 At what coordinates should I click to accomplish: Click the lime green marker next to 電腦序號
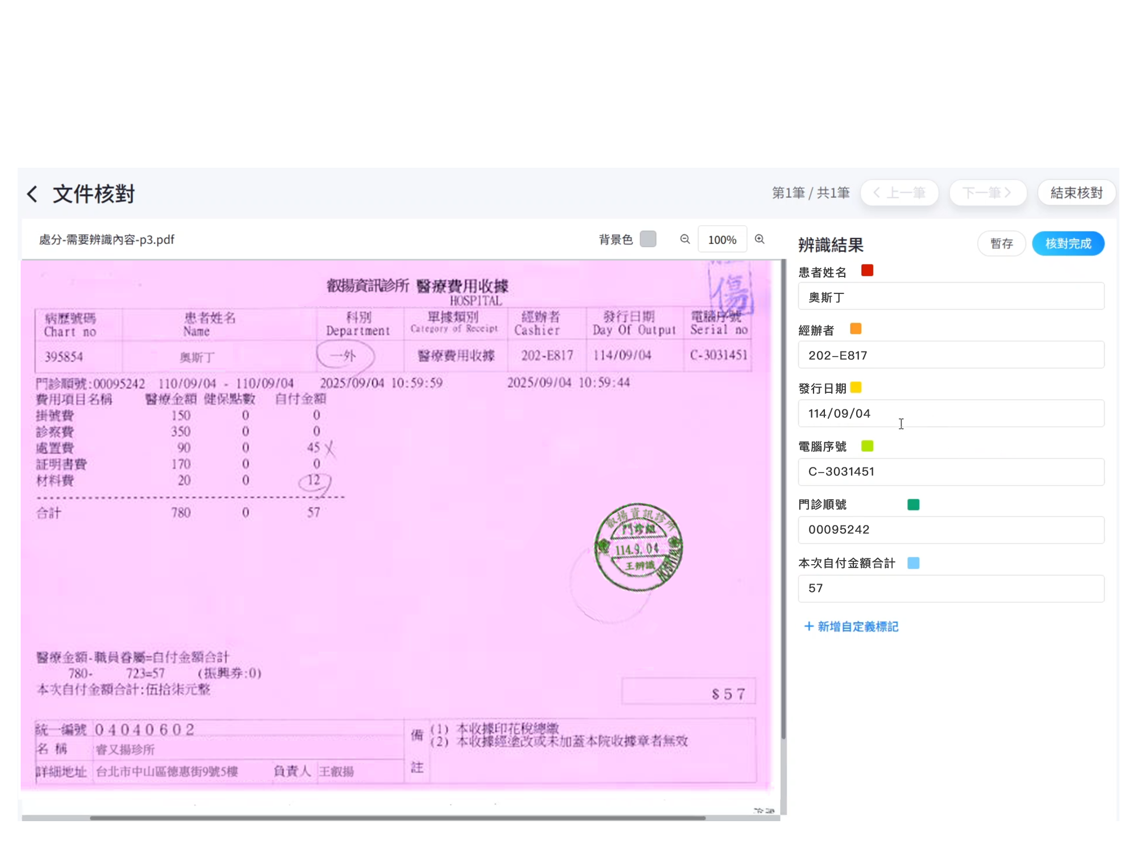tap(867, 446)
